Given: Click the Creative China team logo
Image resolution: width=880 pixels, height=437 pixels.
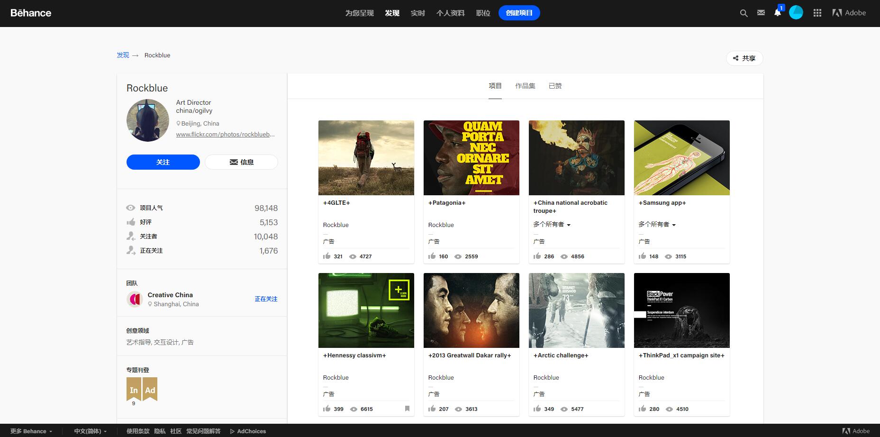Looking at the screenshot, I should [135, 299].
